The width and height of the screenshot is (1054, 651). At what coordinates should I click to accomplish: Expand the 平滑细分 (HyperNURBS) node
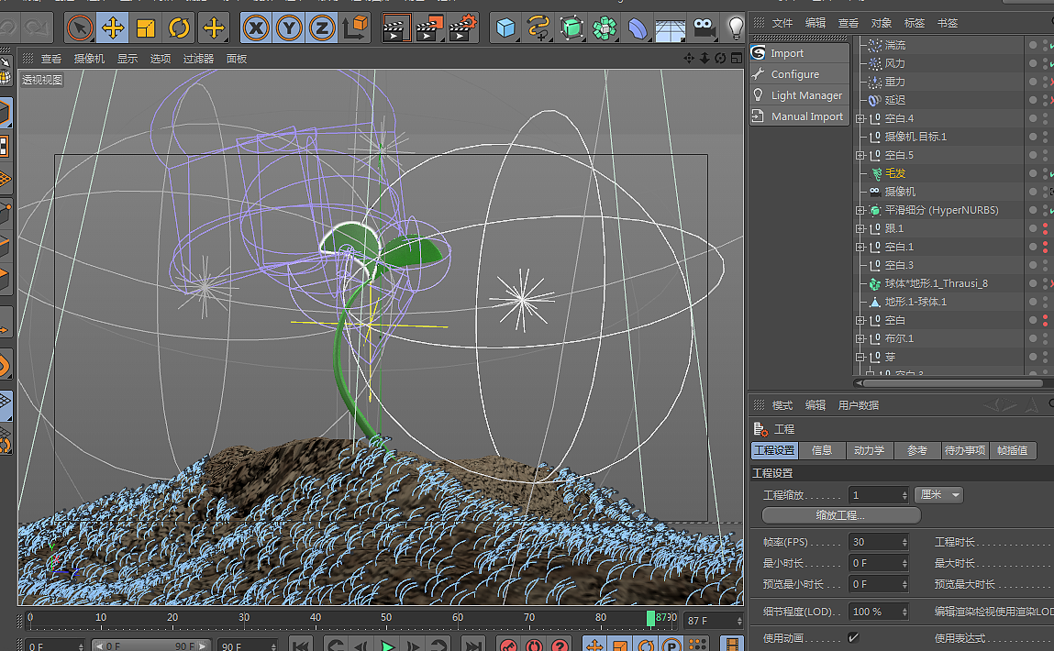click(x=860, y=210)
